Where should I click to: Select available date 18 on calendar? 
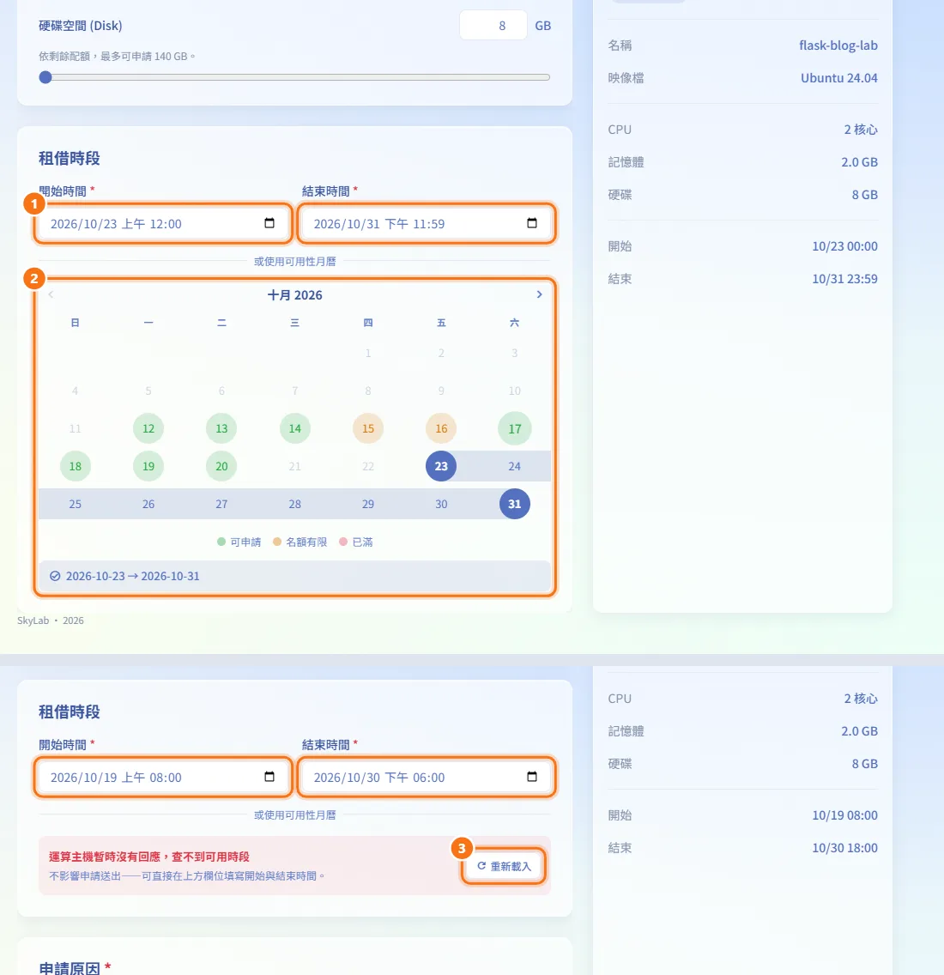(76, 466)
